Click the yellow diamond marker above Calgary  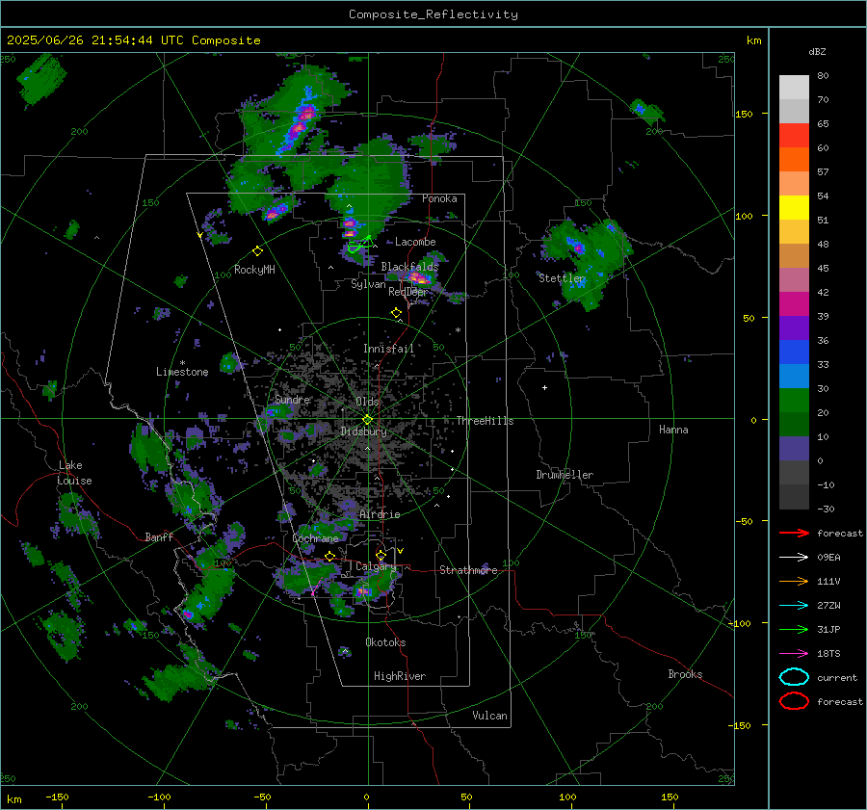(x=381, y=555)
